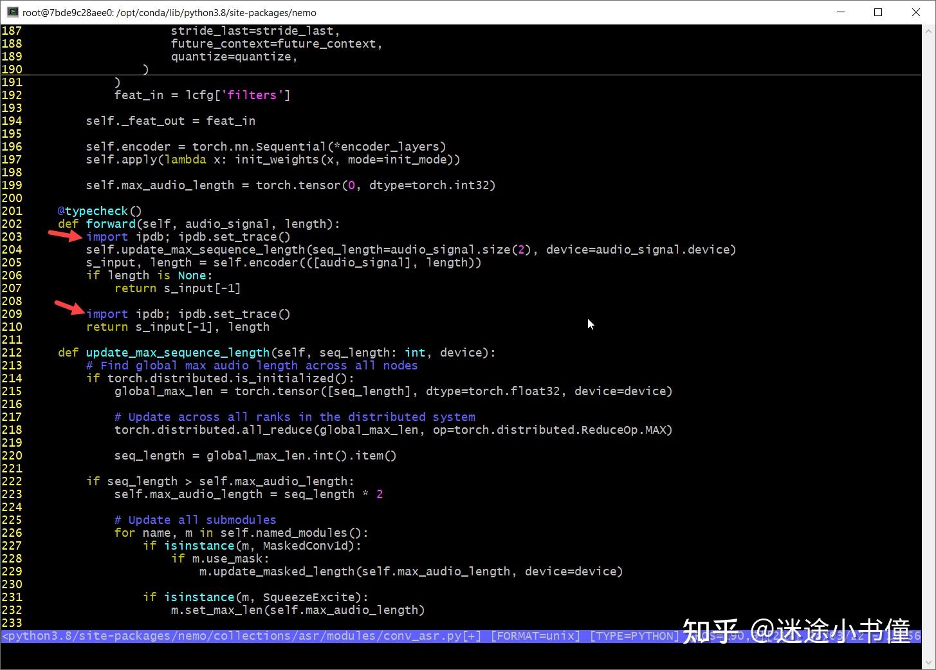Click line number 209
The image size is (936, 670).
12,314
